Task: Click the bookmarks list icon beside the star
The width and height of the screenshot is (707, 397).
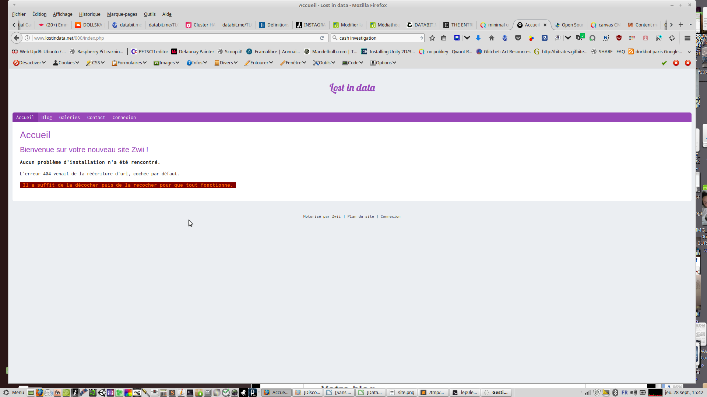Action: pos(444,38)
